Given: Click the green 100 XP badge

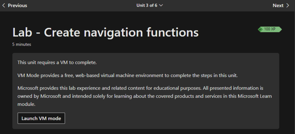Looking at the screenshot, I should tap(270, 29).
